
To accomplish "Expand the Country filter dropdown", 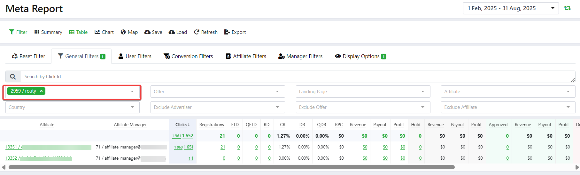I will click(72, 107).
